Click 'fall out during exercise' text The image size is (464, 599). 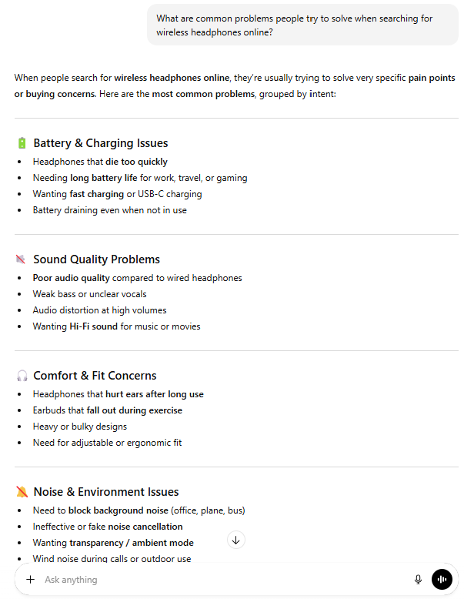[135, 410]
